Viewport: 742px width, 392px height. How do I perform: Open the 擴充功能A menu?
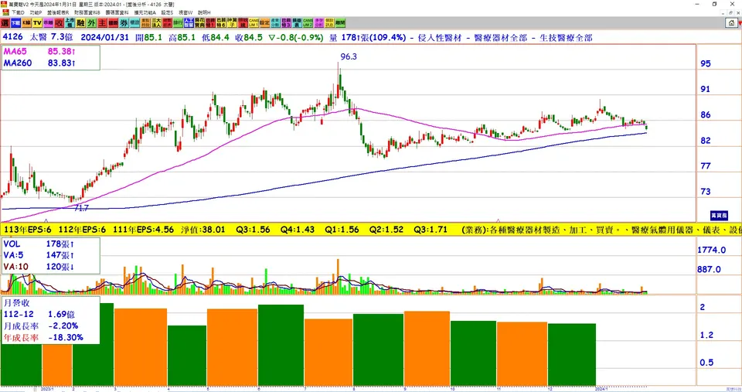click(x=145, y=12)
